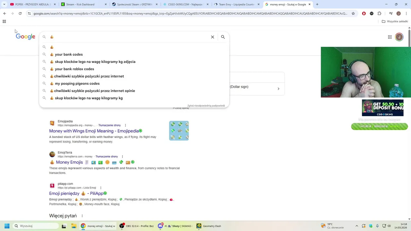Open the black cat-face extension icon
Viewport: 411px width, 231px height.
(x=372, y=13)
